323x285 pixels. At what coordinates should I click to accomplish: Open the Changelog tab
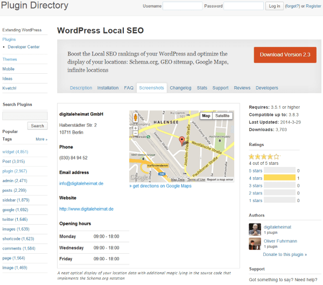[x=180, y=88]
